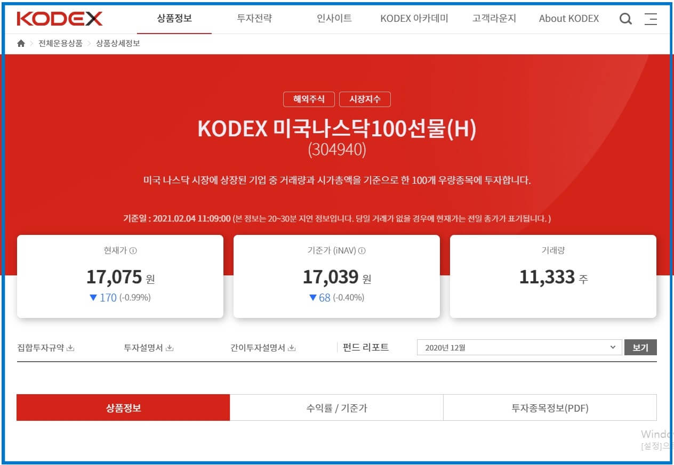Open 상품정보 top navigation menu
Image resolution: width=674 pixels, height=465 pixels.
coord(174,18)
